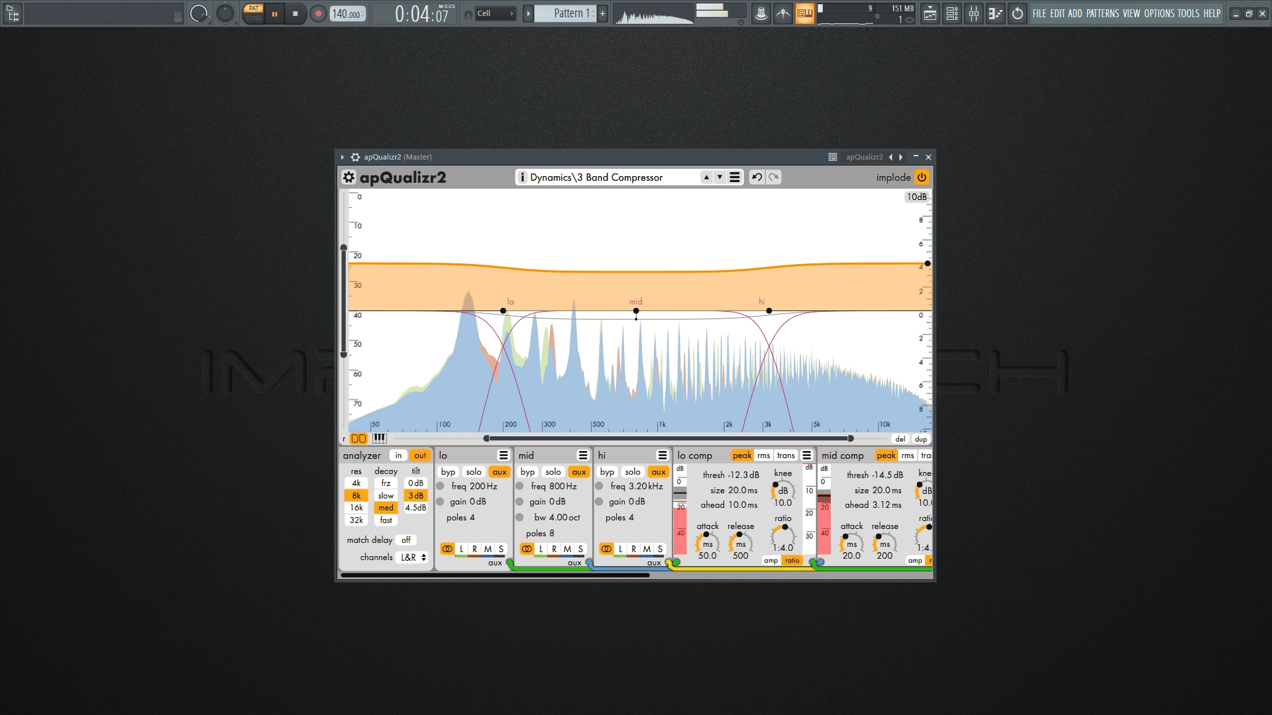Open mid band hamburger menu
Image resolution: width=1272 pixels, height=715 pixels.
[x=583, y=455]
